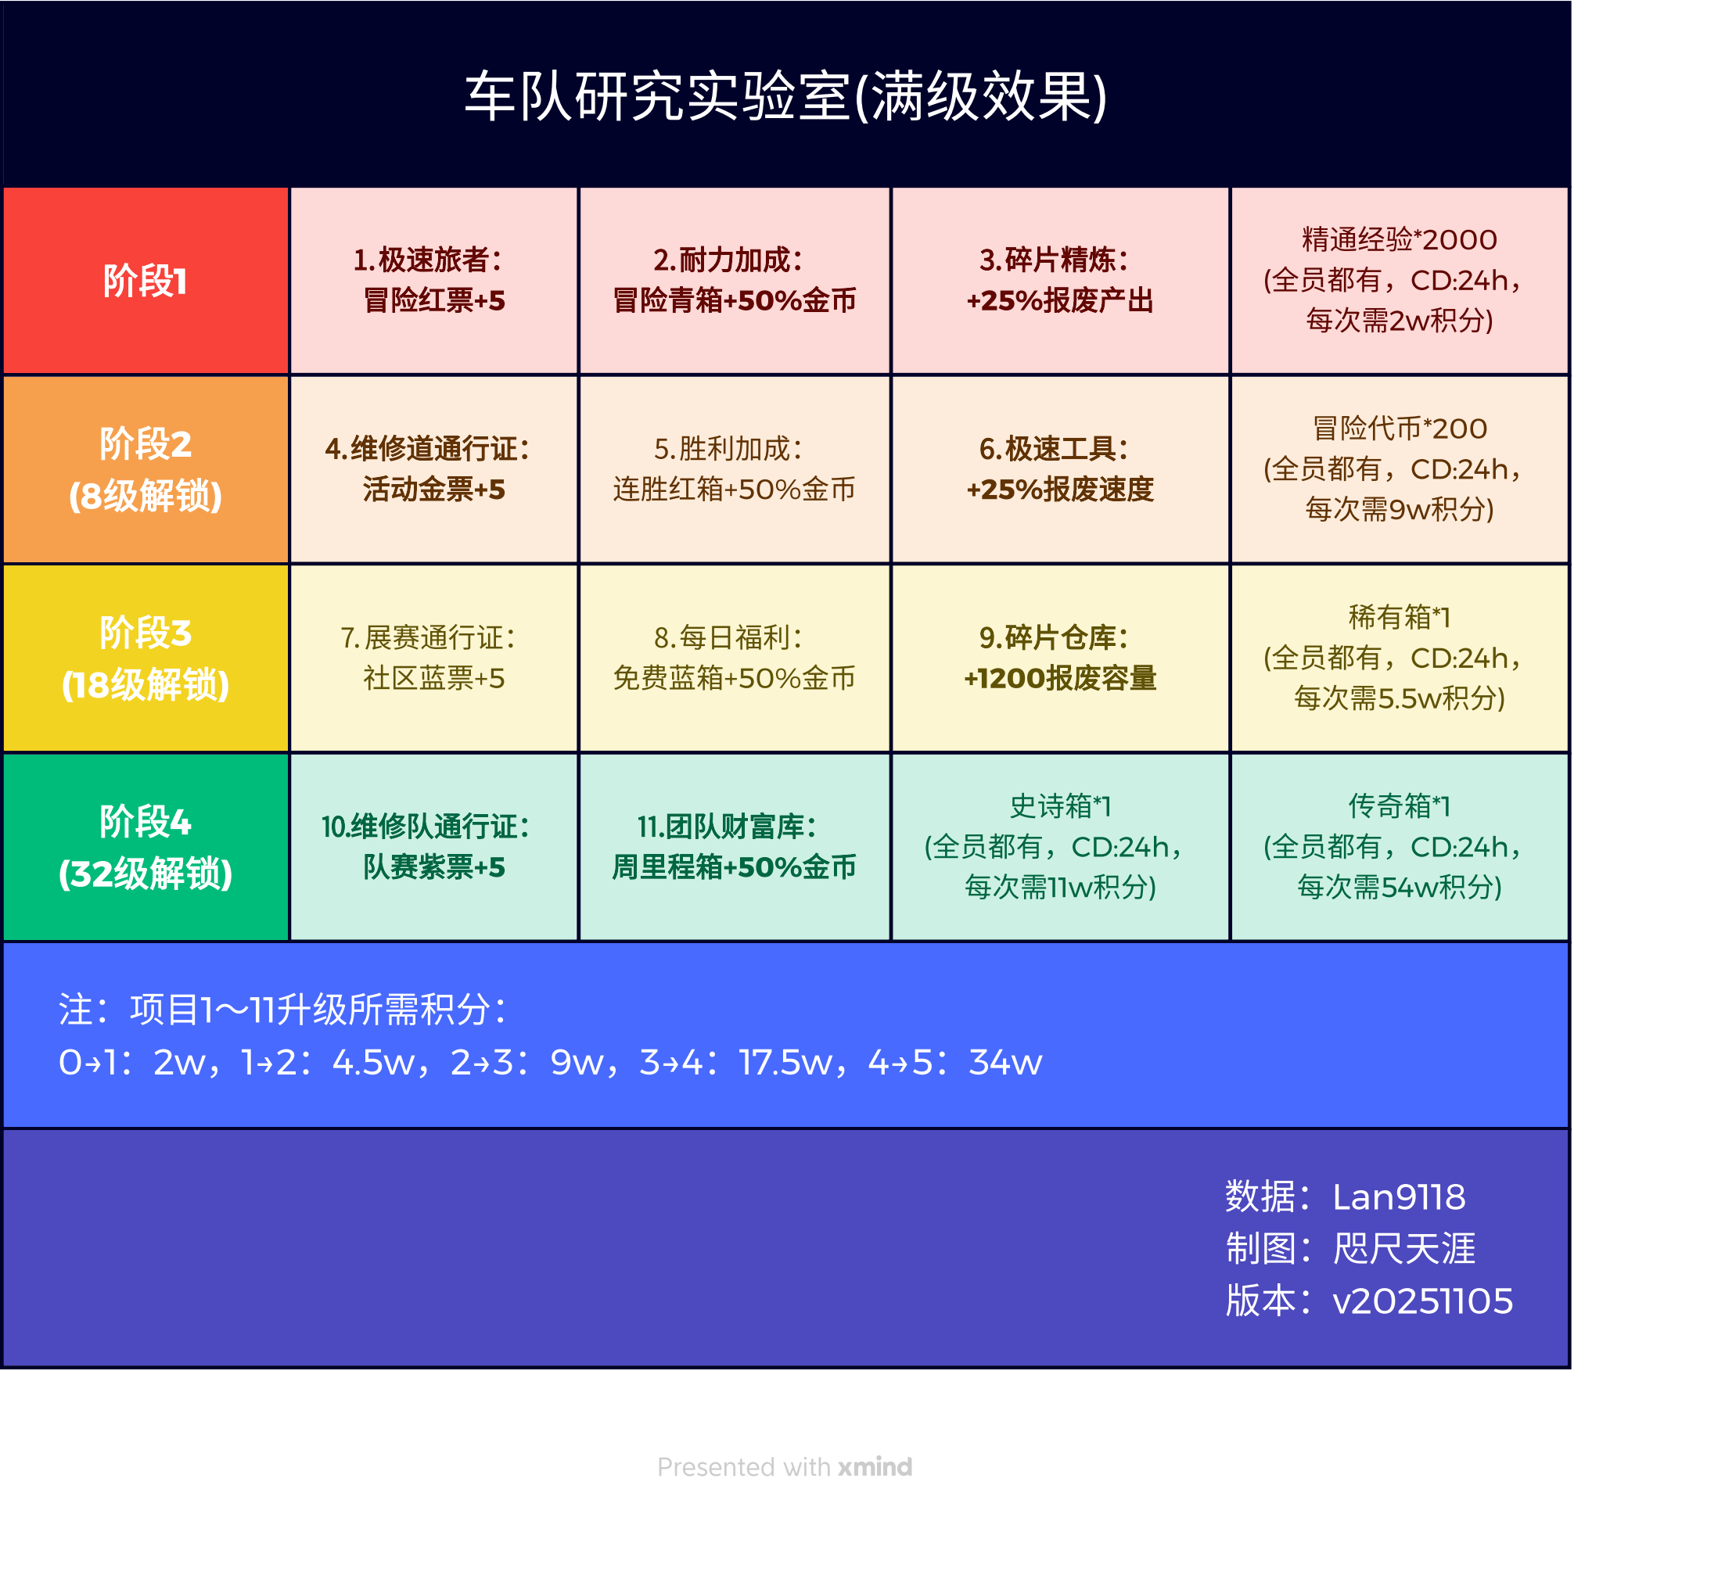Click the 5.胜利加成 连胜红箱 cell
This screenshot has height=1593, width=1725.
pos(734,470)
